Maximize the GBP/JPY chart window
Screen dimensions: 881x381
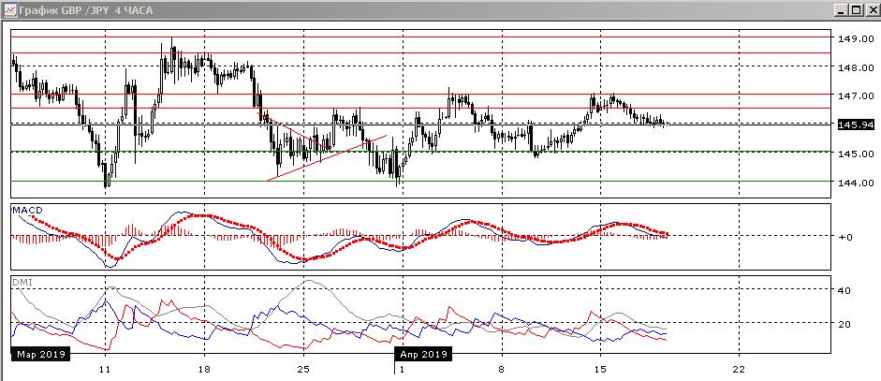pyautogui.click(x=854, y=9)
